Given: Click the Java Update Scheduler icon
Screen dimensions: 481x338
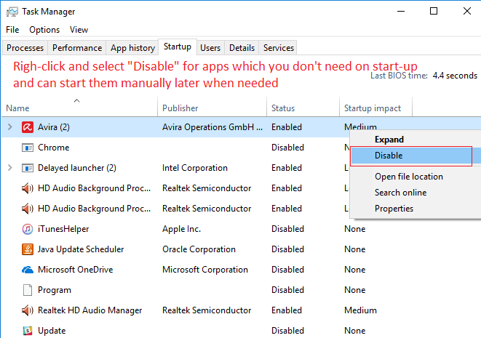Looking at the screenshot, I should [x=28, y=249].
